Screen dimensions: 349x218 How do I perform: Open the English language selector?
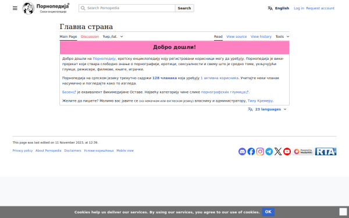278,8
